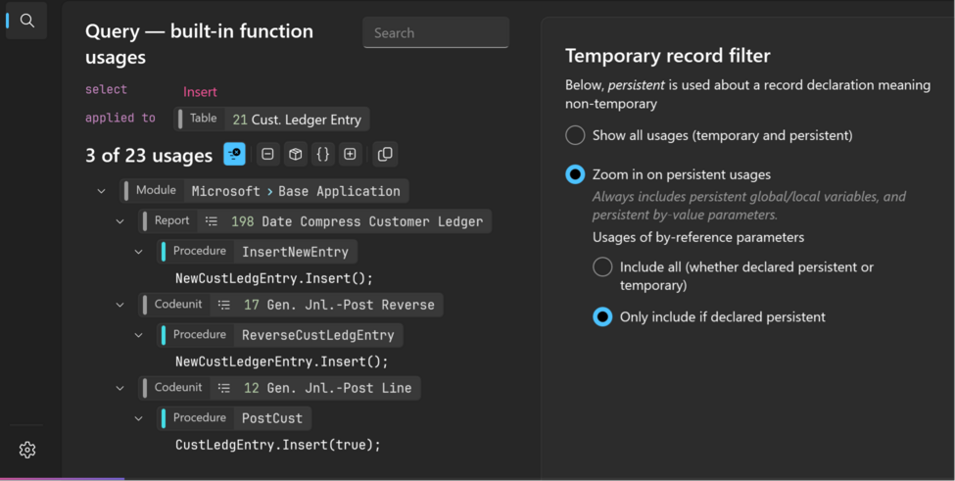This screenshot has width=955, height=481.
Task: Click the expand all plus-square icon
Action: [351, 154]
